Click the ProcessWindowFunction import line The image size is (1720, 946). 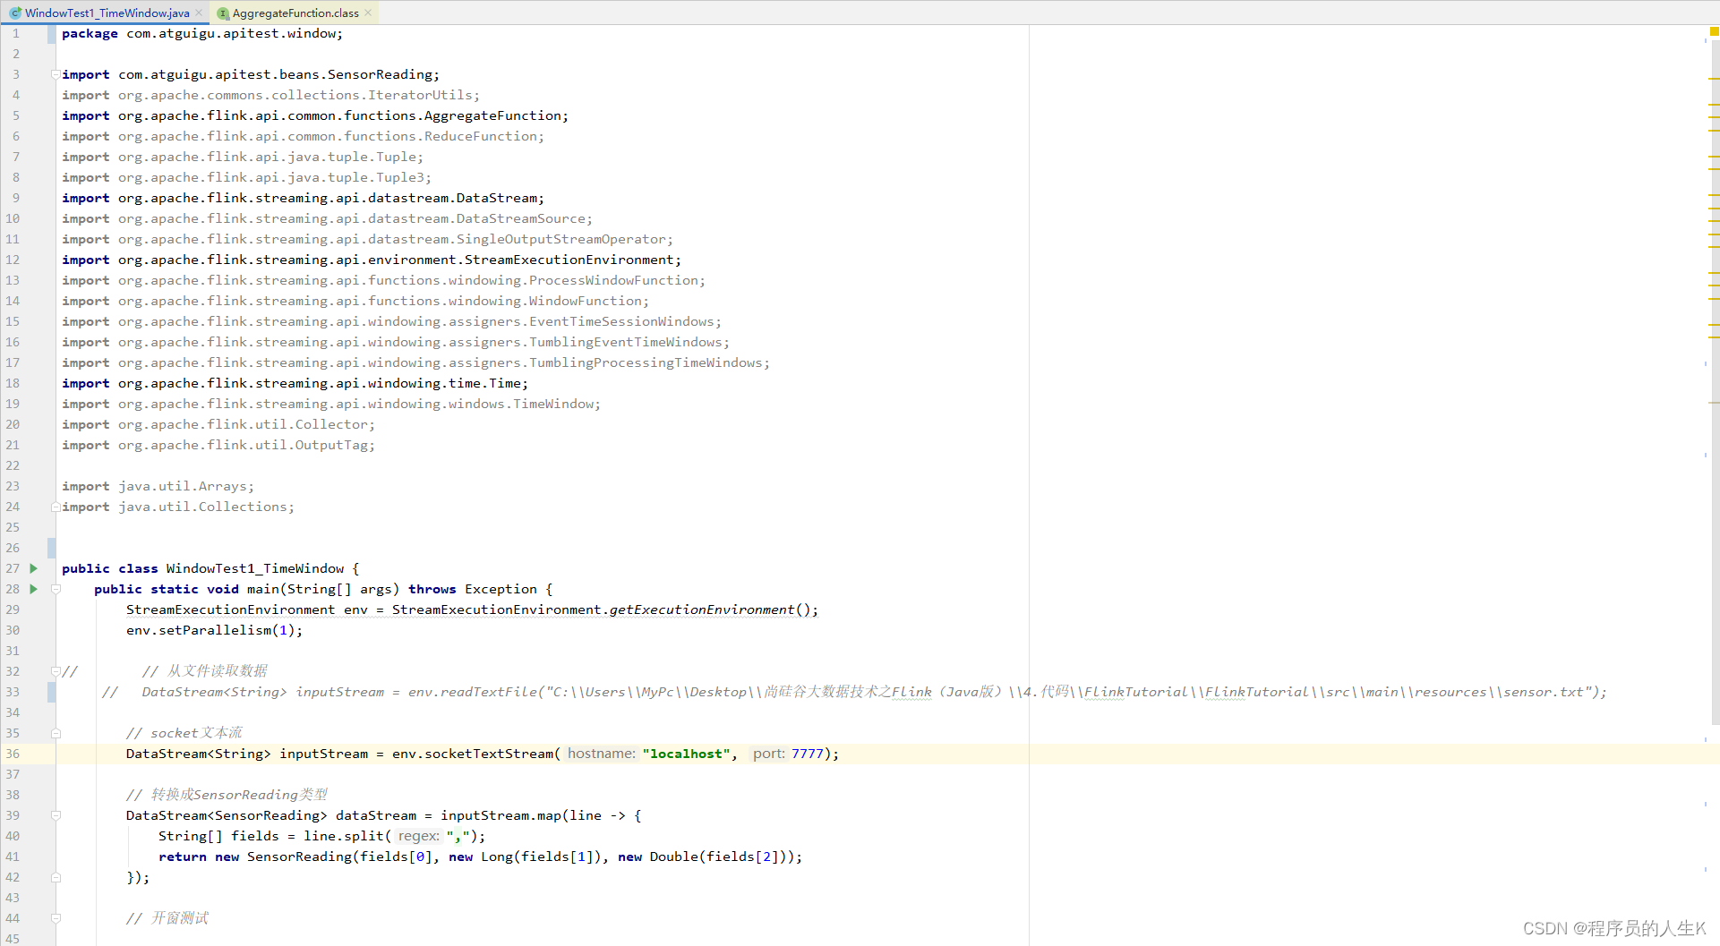click(383, 280)
